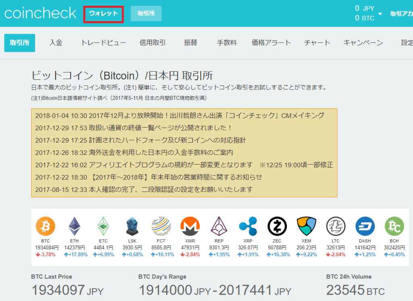Click the ZEC change +16.38%
Image resolution: width=413 pixels, height=301 pixels.
coord(278,255)
